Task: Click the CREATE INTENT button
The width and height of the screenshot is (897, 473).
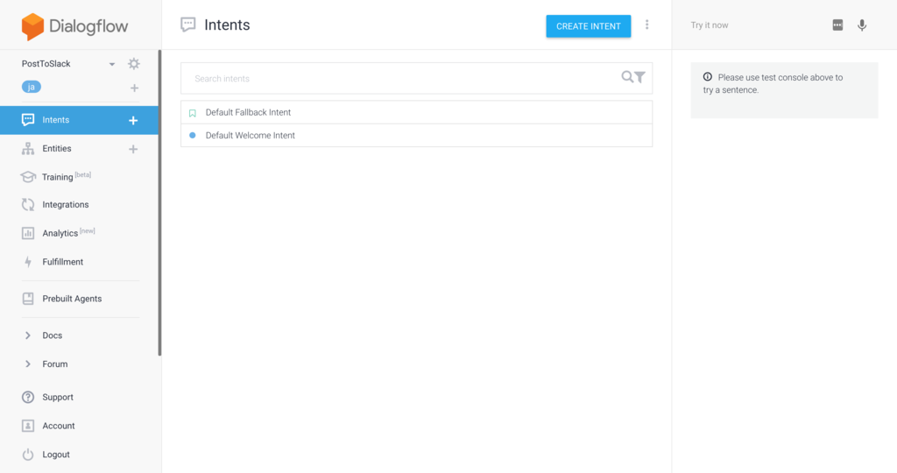Action: 588,26
